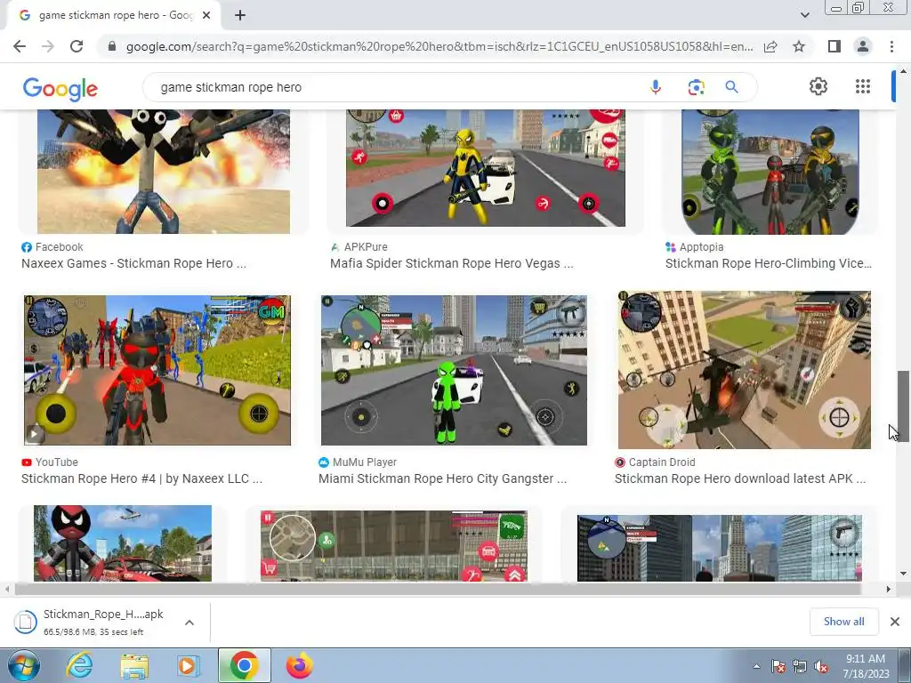Show hidden system tray icons
This screenshot has width=911, height=683.
click(x=756, y=666)
